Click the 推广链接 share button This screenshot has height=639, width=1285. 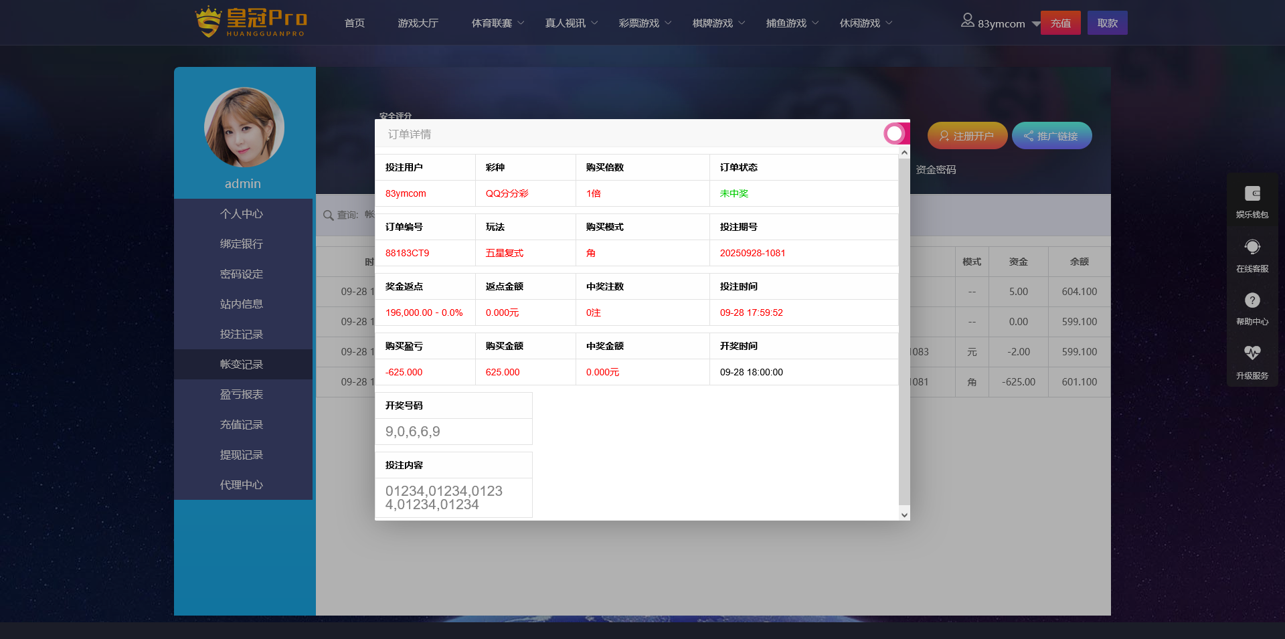point(1051,136)
